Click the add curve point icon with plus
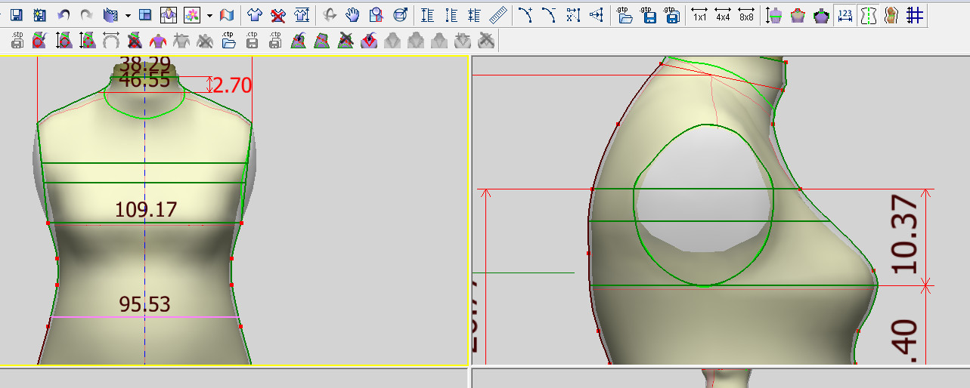 [x=525, y=14]
